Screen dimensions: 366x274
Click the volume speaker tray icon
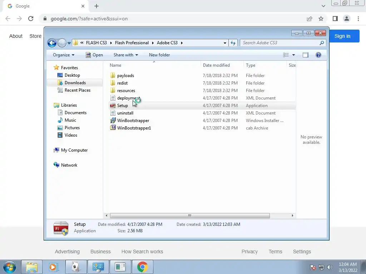click(330, 267)
